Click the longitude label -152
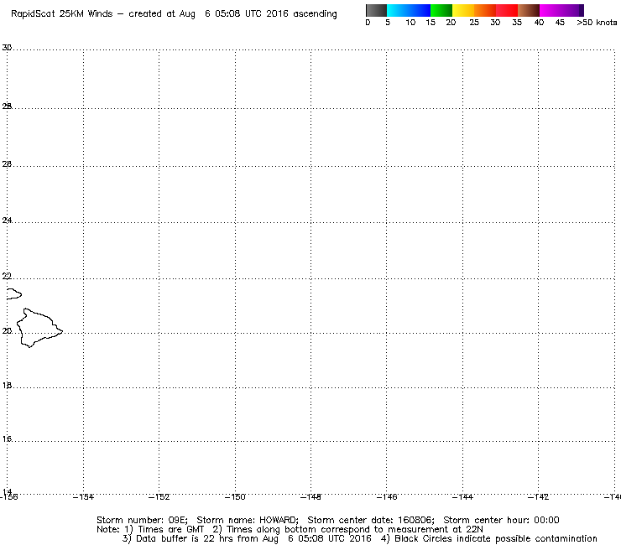This screenshot has width=621, height=545. point(159,497)
